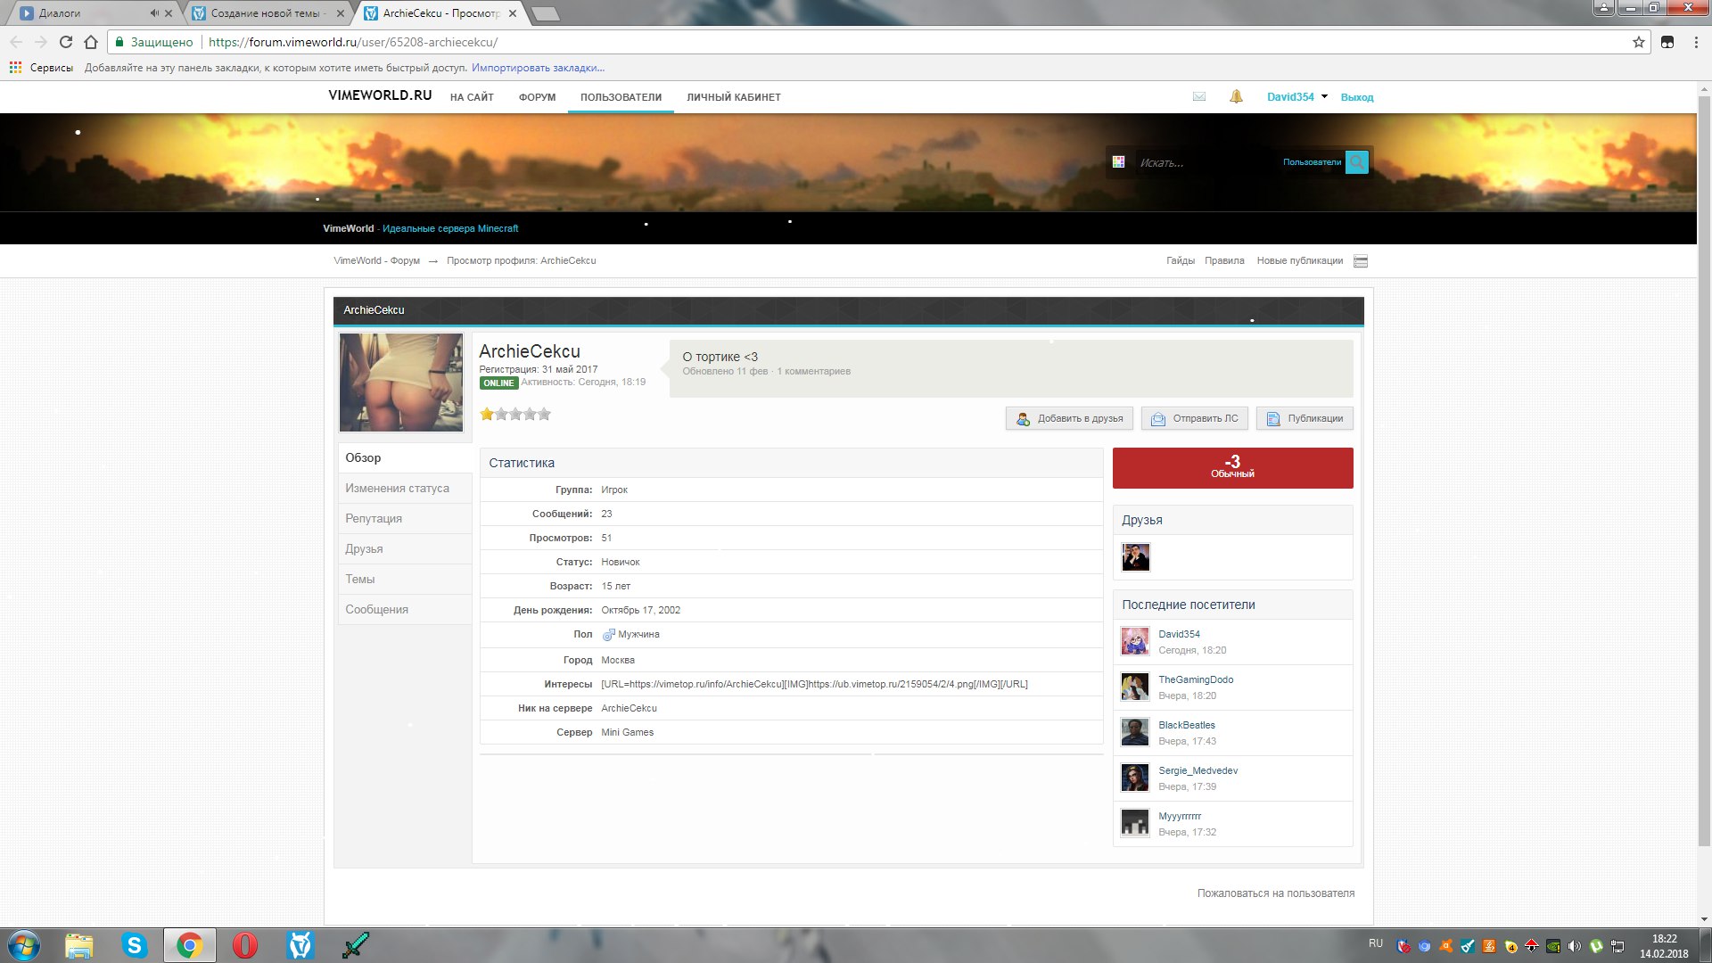Open Sergie_Medvedev visitor profile link
The height and width of the screenshot is (963, 1712).
[x=1198, y=770]
